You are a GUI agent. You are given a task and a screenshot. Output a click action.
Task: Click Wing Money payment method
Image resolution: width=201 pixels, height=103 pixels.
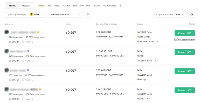pos(144,37)
